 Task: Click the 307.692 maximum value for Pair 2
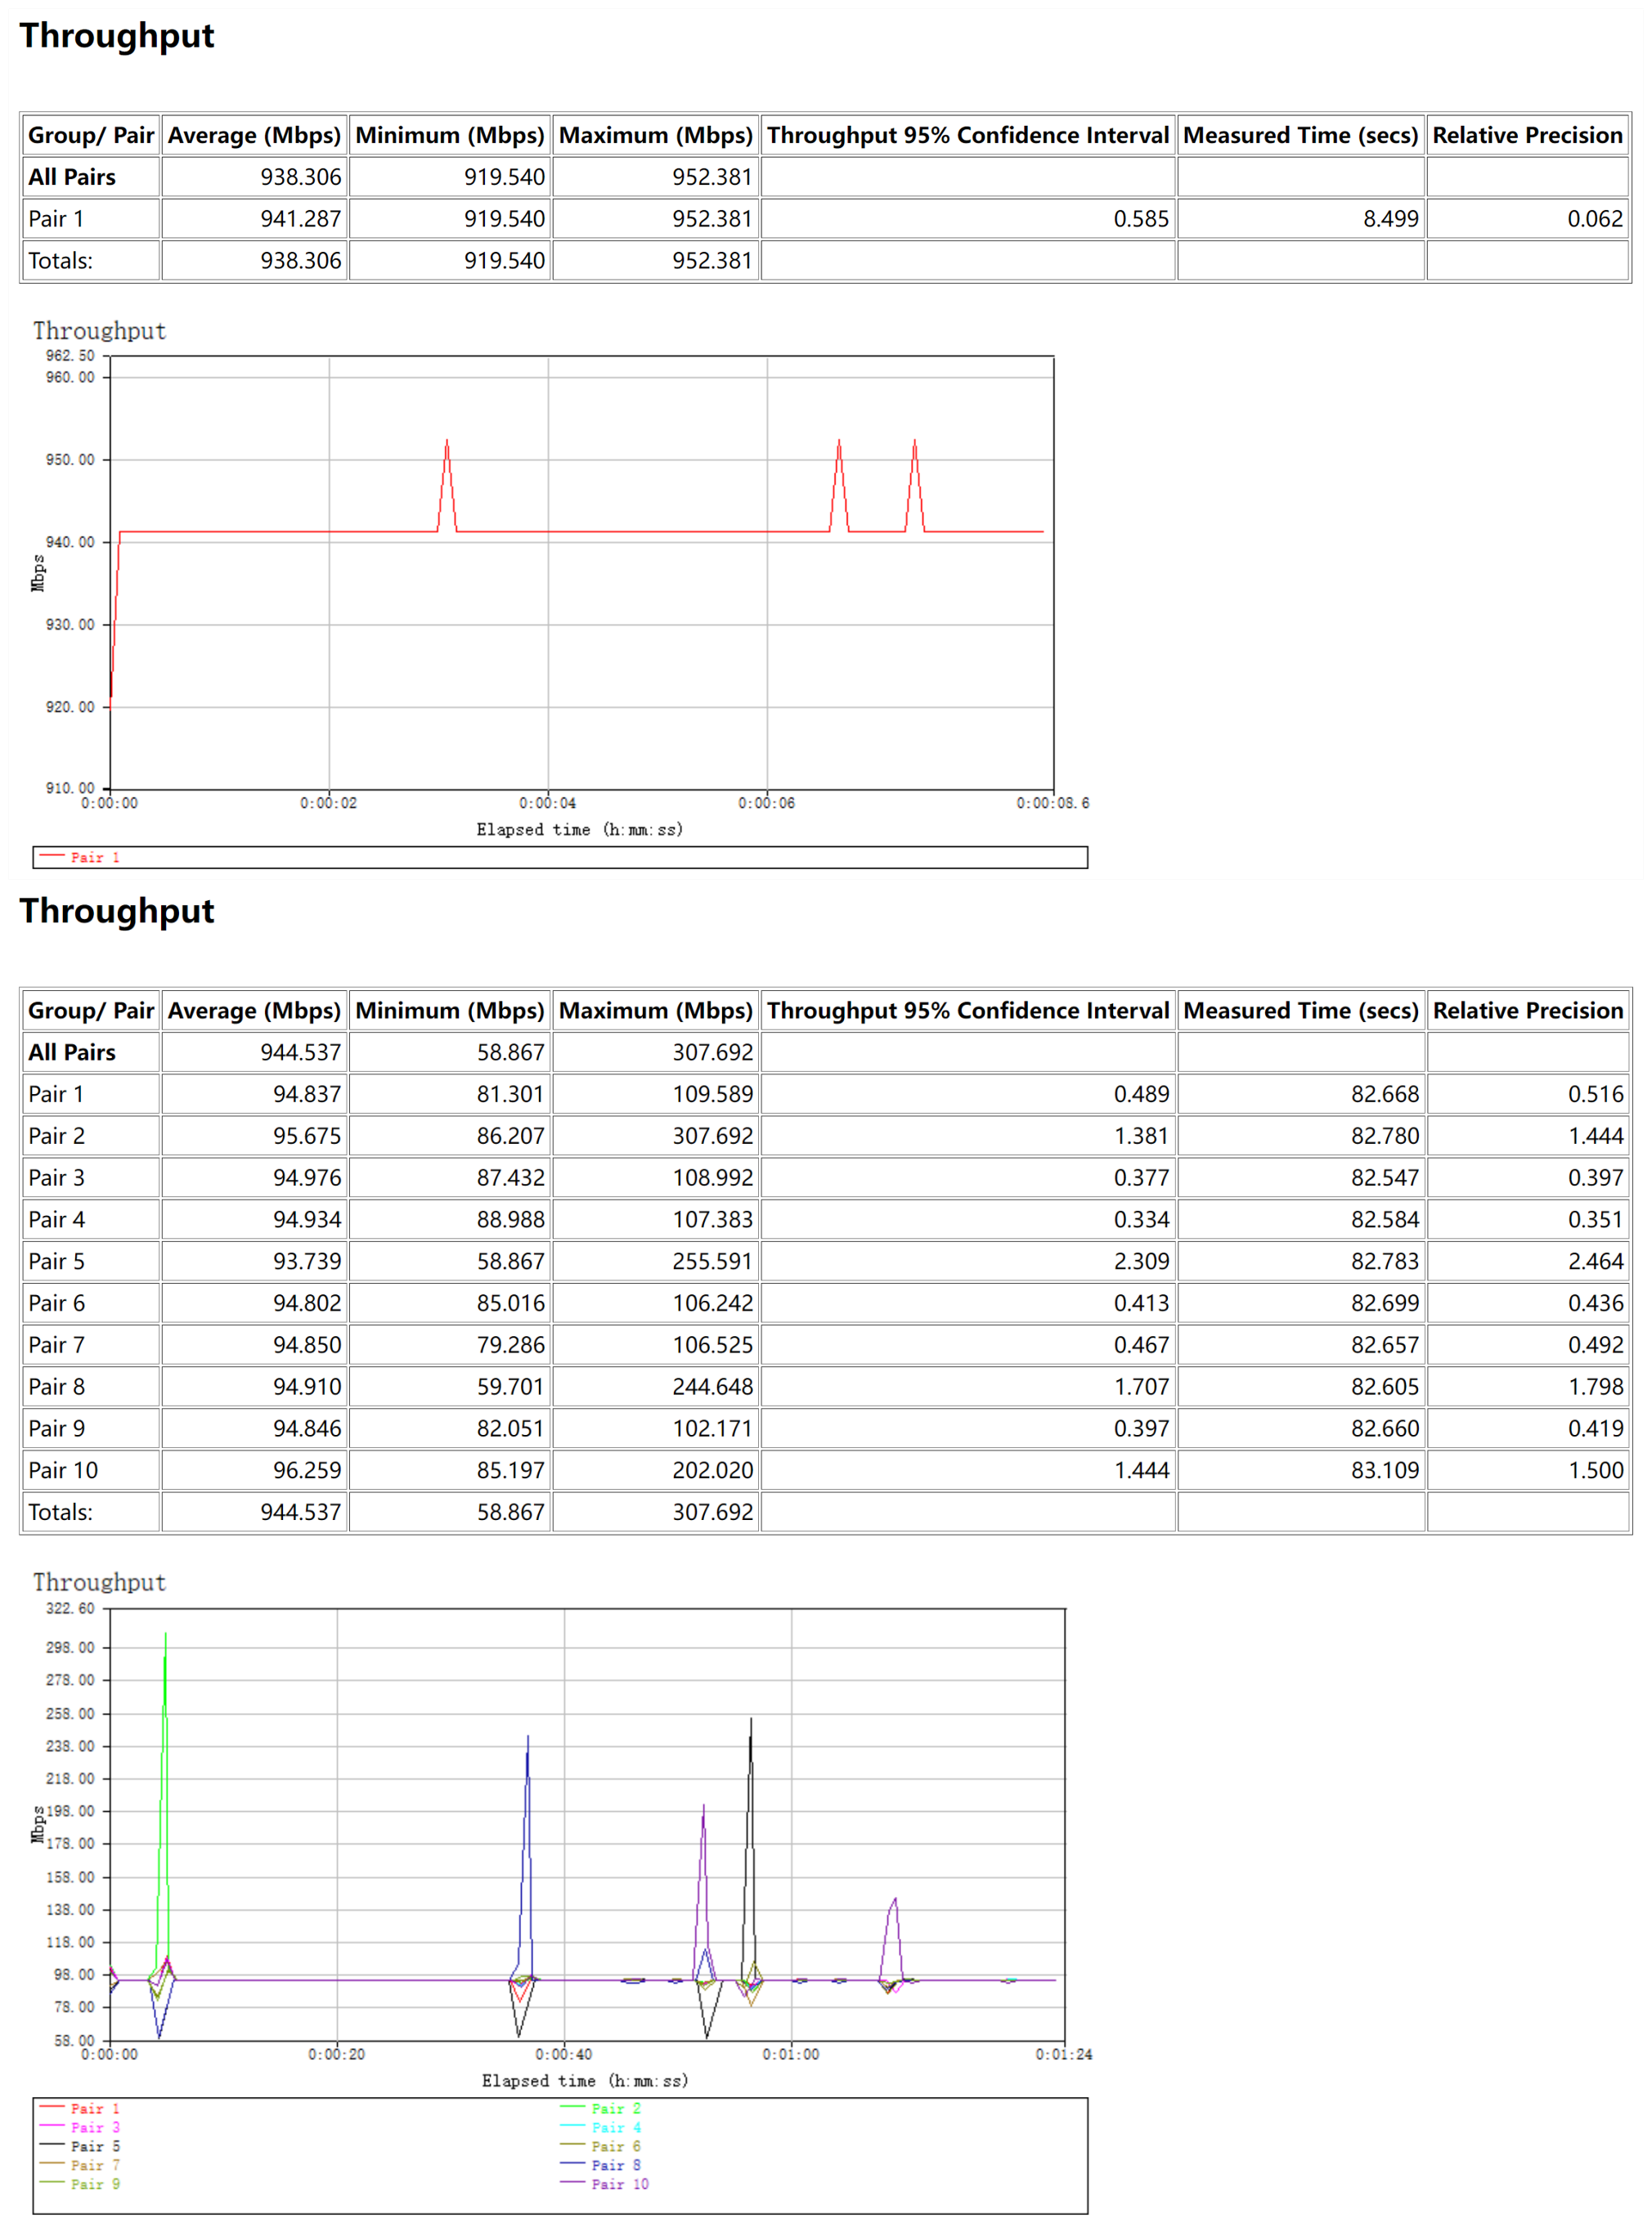tap(712, 1137)
